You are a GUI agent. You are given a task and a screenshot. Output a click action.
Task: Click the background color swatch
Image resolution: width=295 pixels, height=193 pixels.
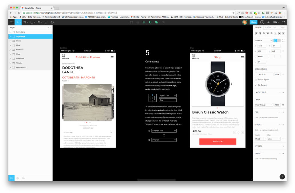(x=256, y=74)
